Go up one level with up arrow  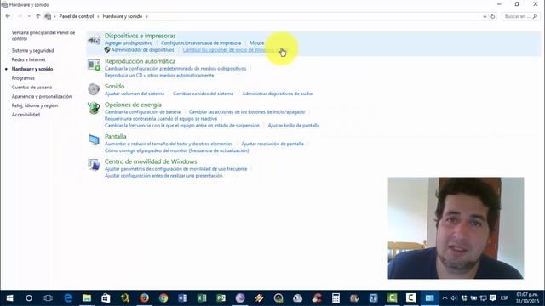point(37,16)
